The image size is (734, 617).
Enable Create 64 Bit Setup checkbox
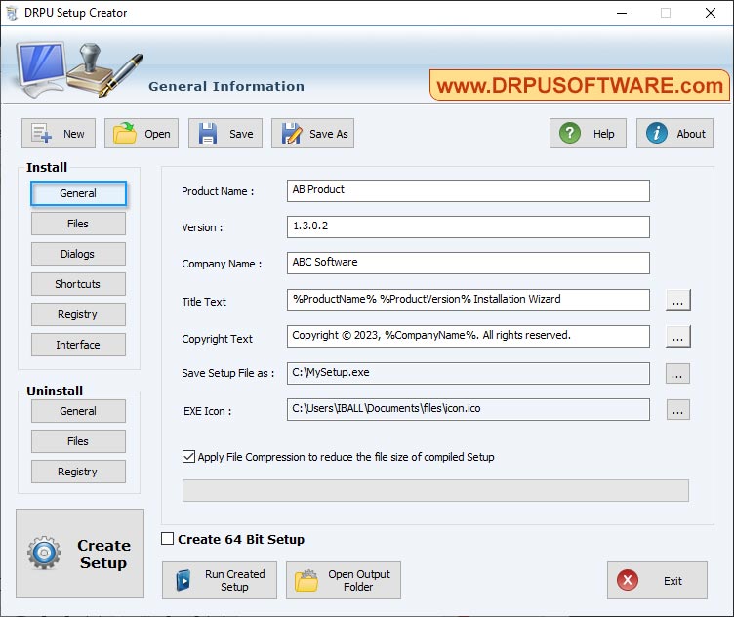click(x=167, y=539)
